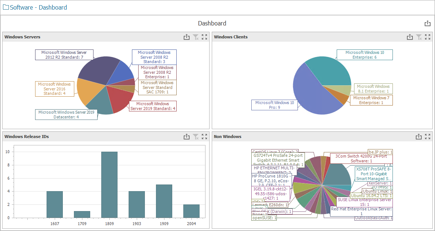Click the Non Windows panel title
Screen dimensions: 435x231
[x=228, y=136]
